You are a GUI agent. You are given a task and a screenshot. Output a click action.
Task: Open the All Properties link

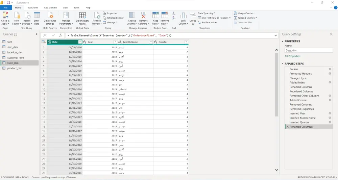292,56
